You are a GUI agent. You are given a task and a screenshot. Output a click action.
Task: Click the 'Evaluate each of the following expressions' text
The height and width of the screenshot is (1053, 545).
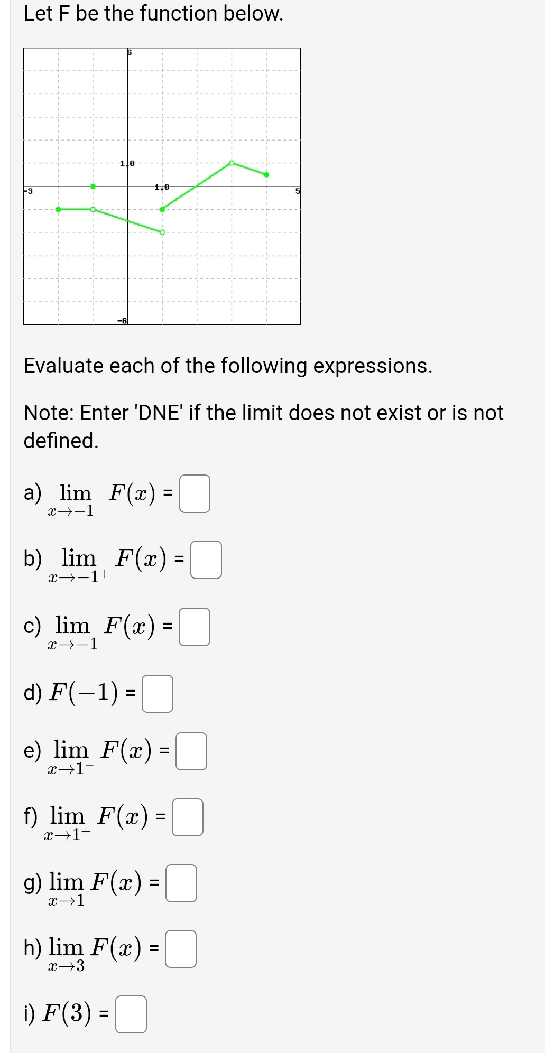[x=228, y=366]
